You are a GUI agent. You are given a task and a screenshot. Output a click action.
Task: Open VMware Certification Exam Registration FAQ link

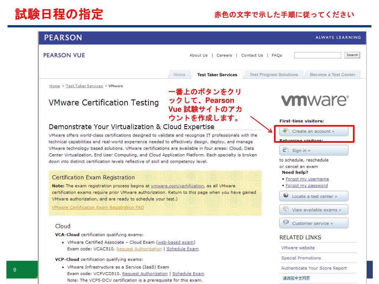98,207
